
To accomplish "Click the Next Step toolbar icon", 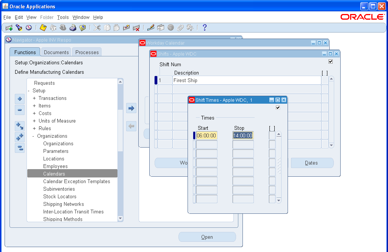I will pos(53,28).
